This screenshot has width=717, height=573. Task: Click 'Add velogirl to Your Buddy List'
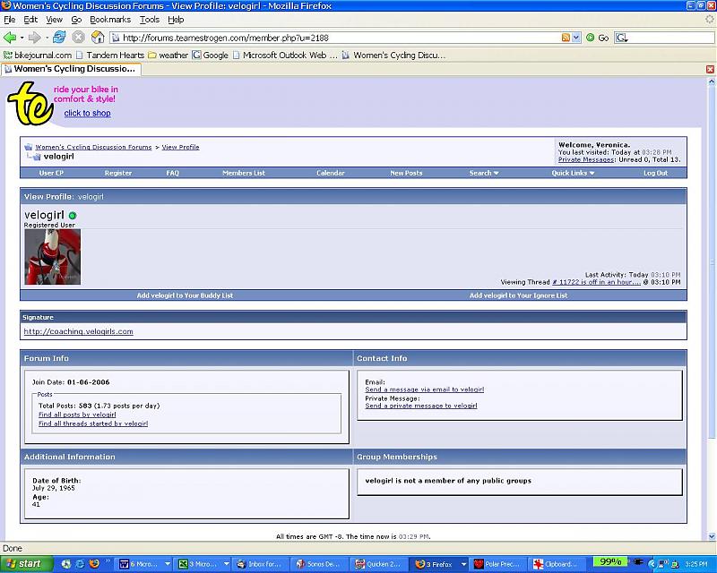point(185,295)
